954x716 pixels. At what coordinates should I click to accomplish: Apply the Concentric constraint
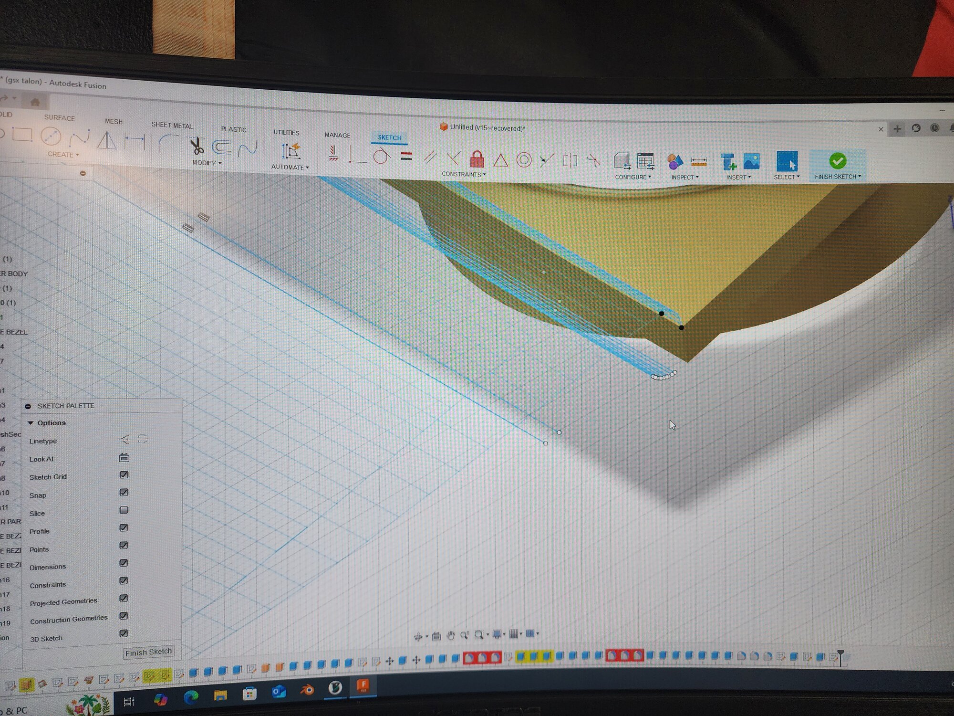pyautogui.click(x=524, y=160)
